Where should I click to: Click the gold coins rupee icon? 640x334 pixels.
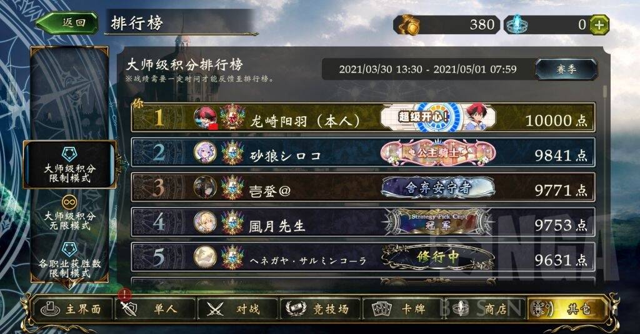tap(409, 25)
